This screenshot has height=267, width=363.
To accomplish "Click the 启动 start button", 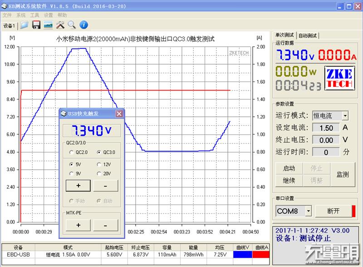I will (x=289, y=168).
